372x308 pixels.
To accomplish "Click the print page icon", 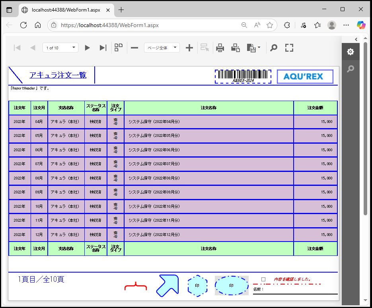I will [x=236, y=48].
